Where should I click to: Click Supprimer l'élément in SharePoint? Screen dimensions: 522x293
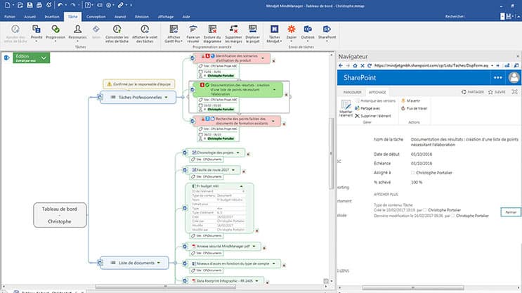373,116
